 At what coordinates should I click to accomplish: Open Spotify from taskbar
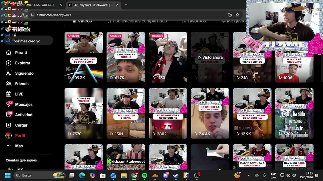(x=145, y=175)
